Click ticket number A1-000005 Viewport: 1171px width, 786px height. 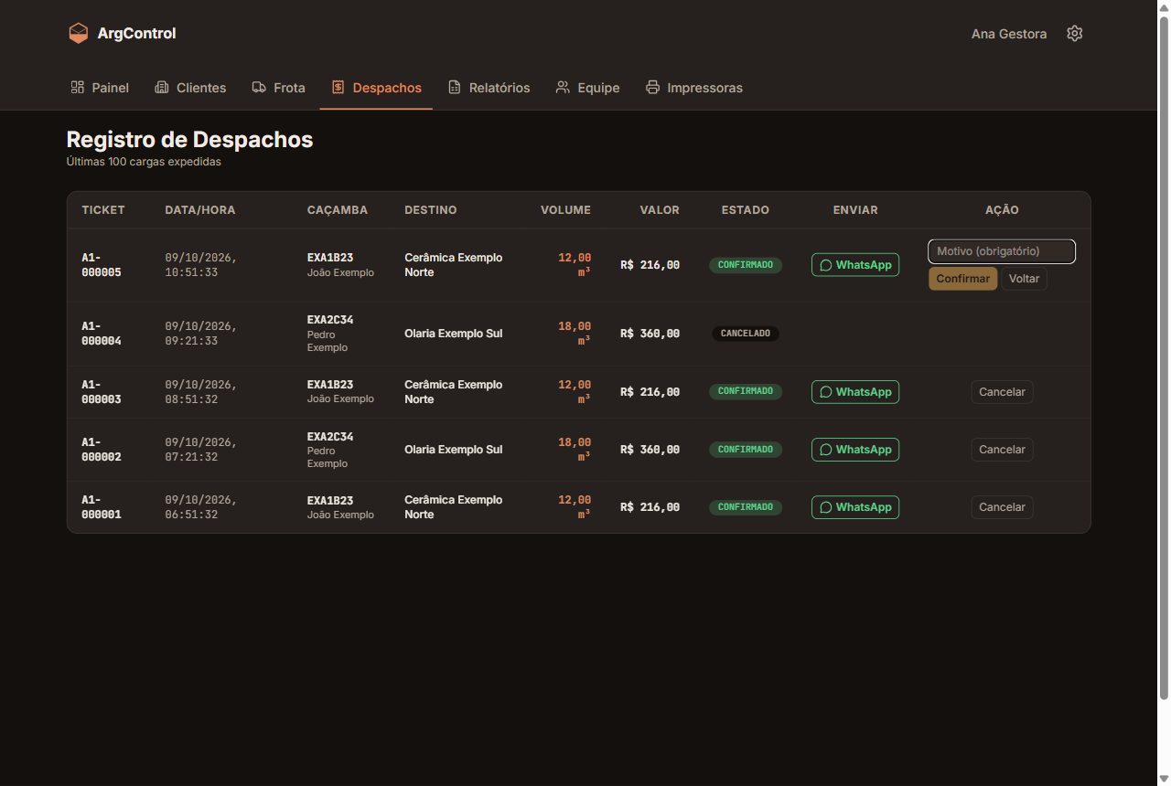tap(102, 265)
